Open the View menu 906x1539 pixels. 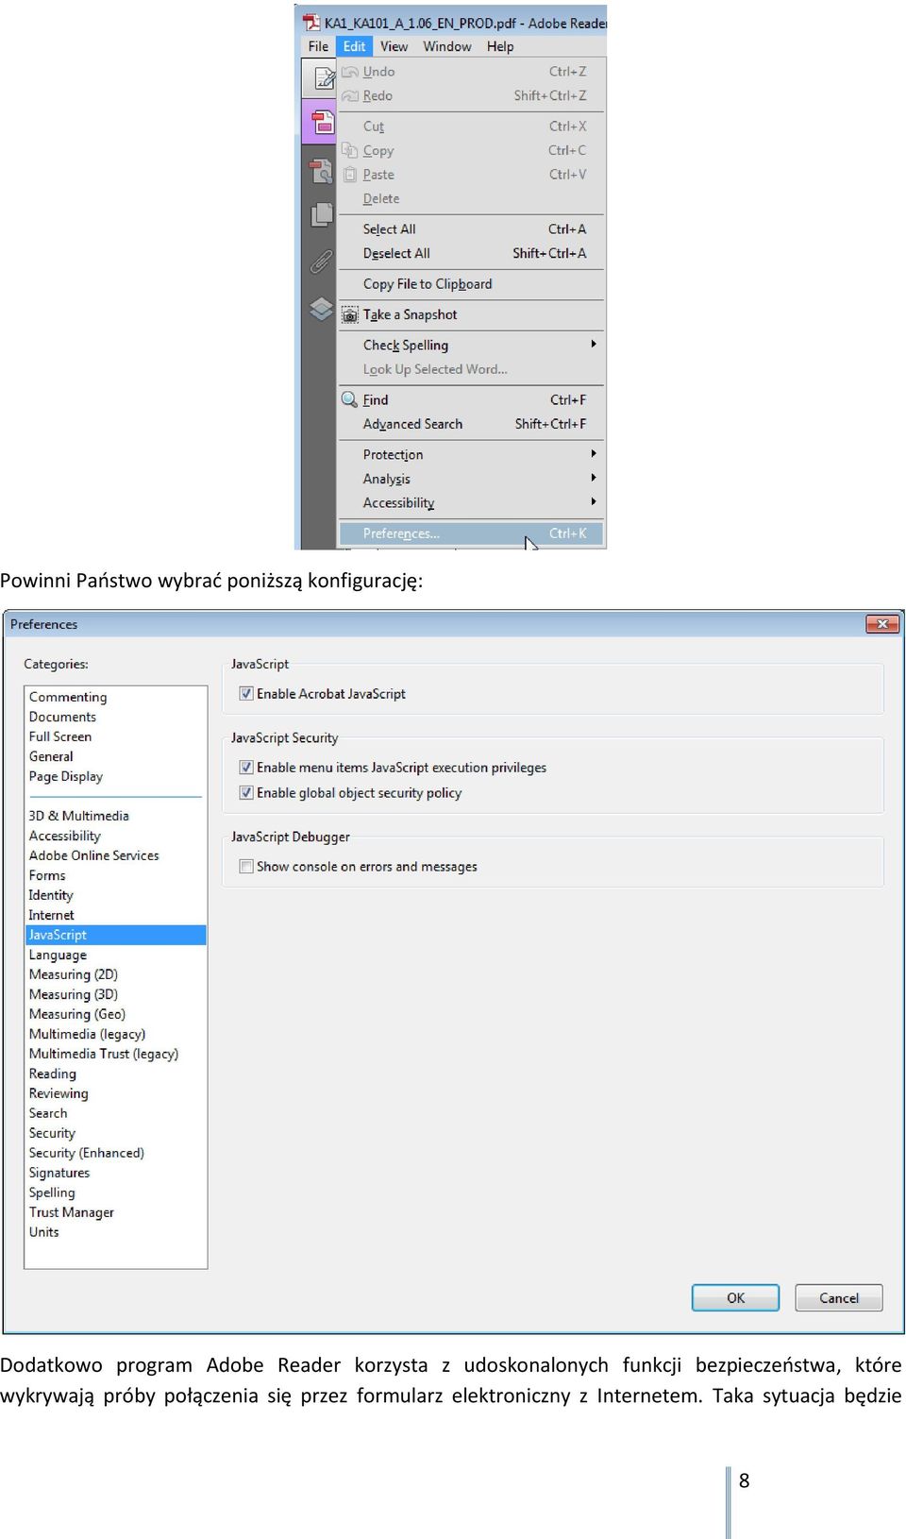[394, 46]
